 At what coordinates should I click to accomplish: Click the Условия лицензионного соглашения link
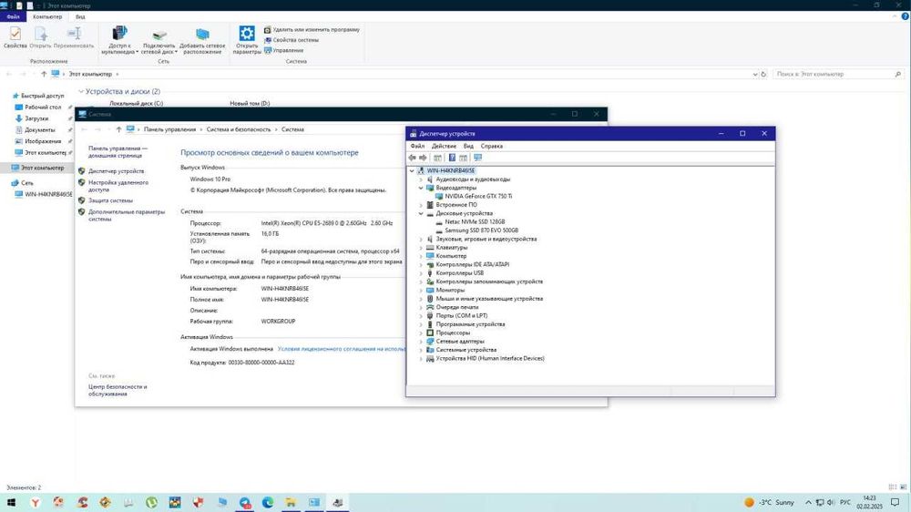(342, 349)
